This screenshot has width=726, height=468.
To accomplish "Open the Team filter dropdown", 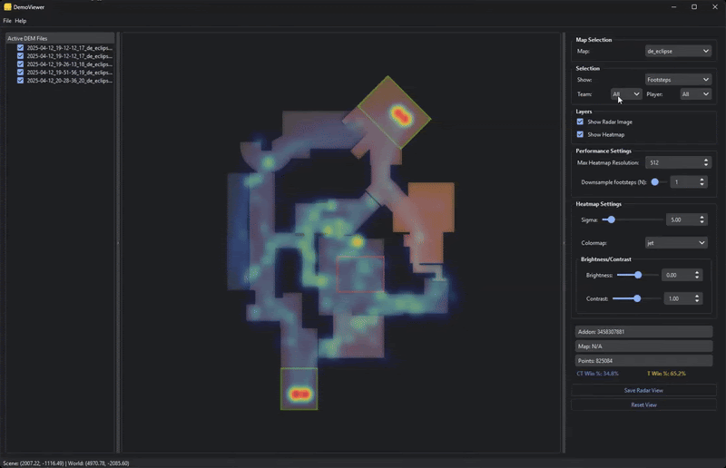I will point(626,94).
